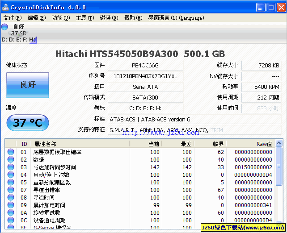Click the Raw值 column header

click(x=250, y=144)
